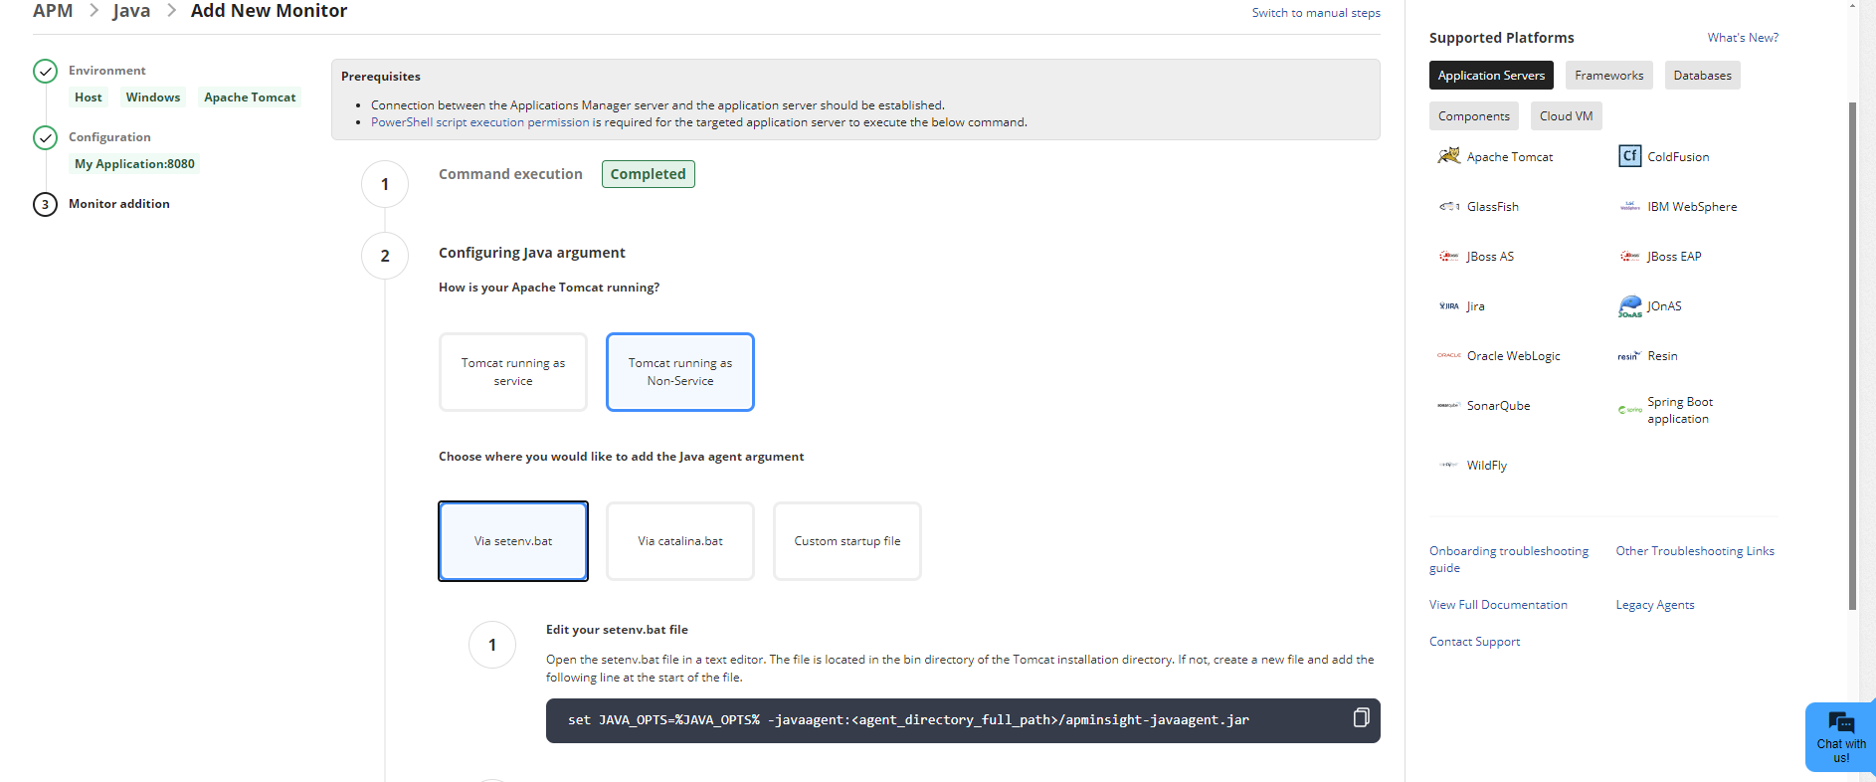The height and width of the screenshot is (782, 1876).
Task: Go to APM in the breadcrumb
Action: coord(53,11)
